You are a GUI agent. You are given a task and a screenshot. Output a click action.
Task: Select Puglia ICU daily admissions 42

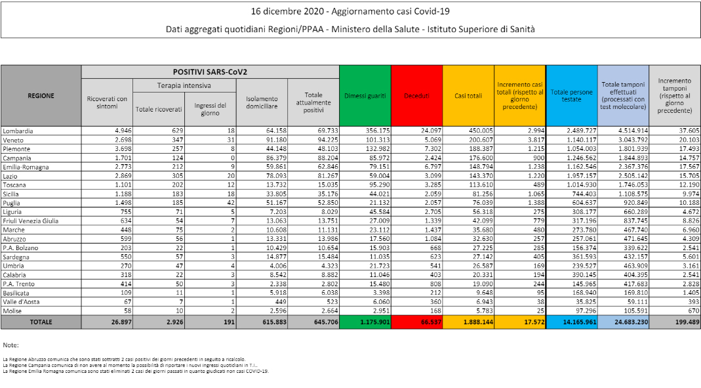210,203
